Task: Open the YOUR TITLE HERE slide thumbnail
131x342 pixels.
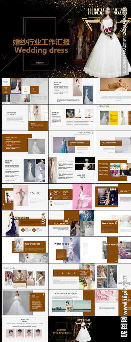Action: pos(25,303)
